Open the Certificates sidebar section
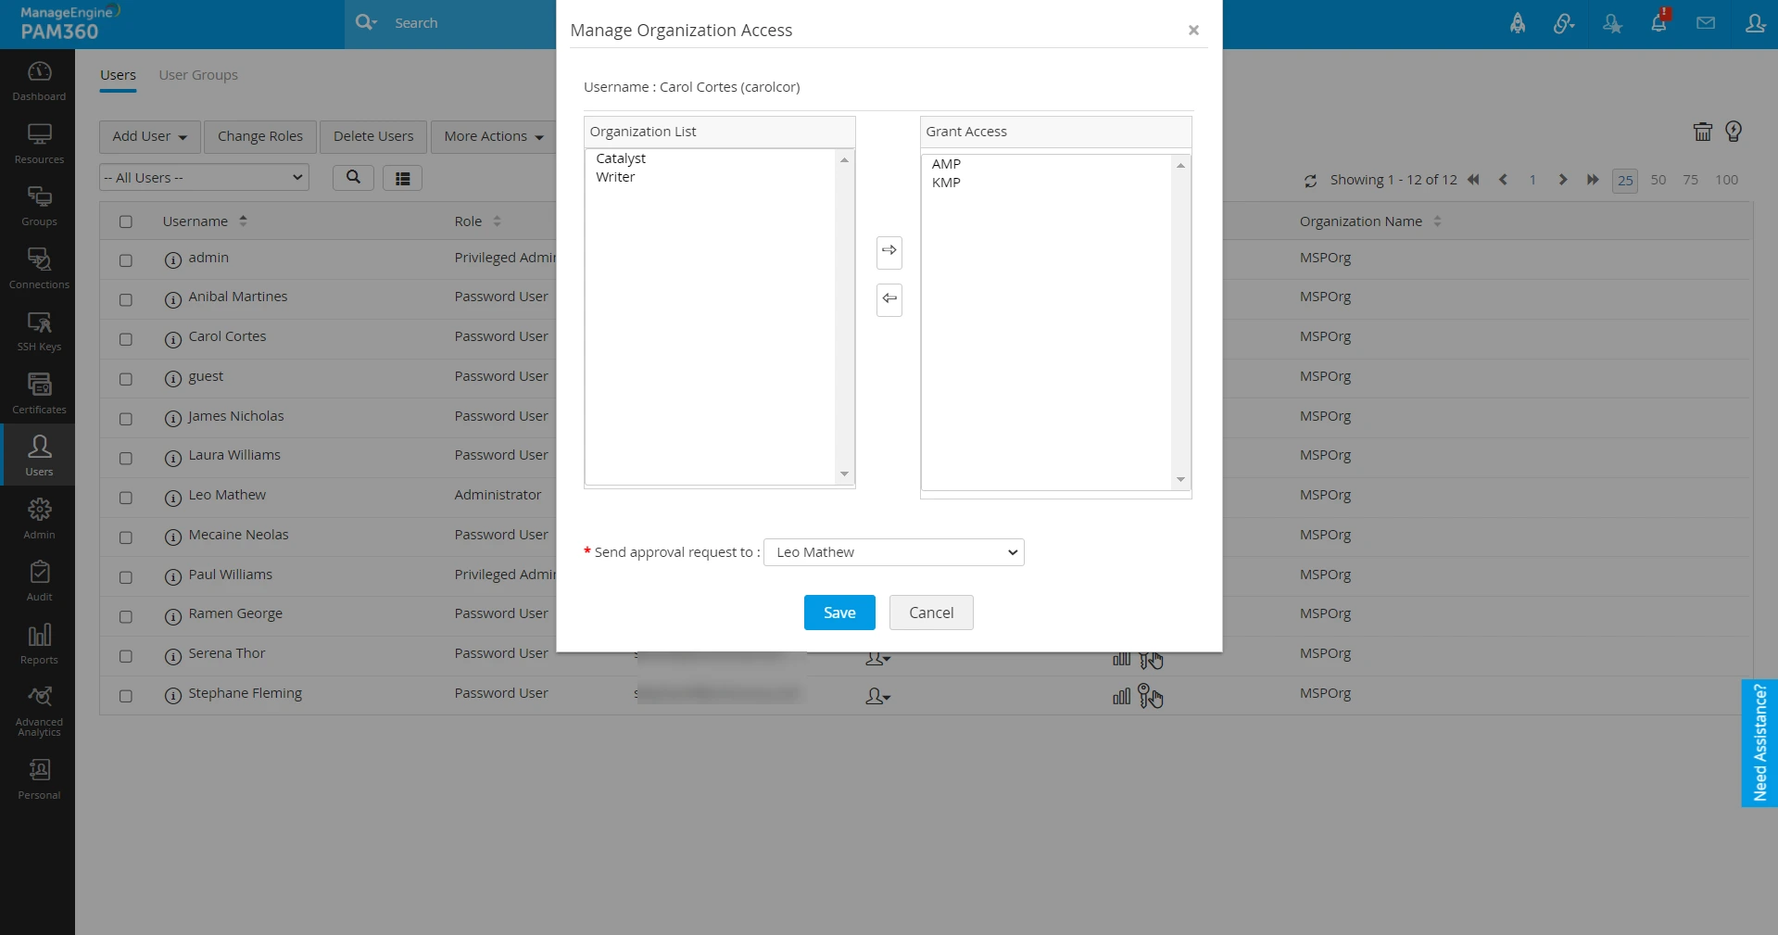The height and width of the screenshot is (935, 1778). (38, 391)
